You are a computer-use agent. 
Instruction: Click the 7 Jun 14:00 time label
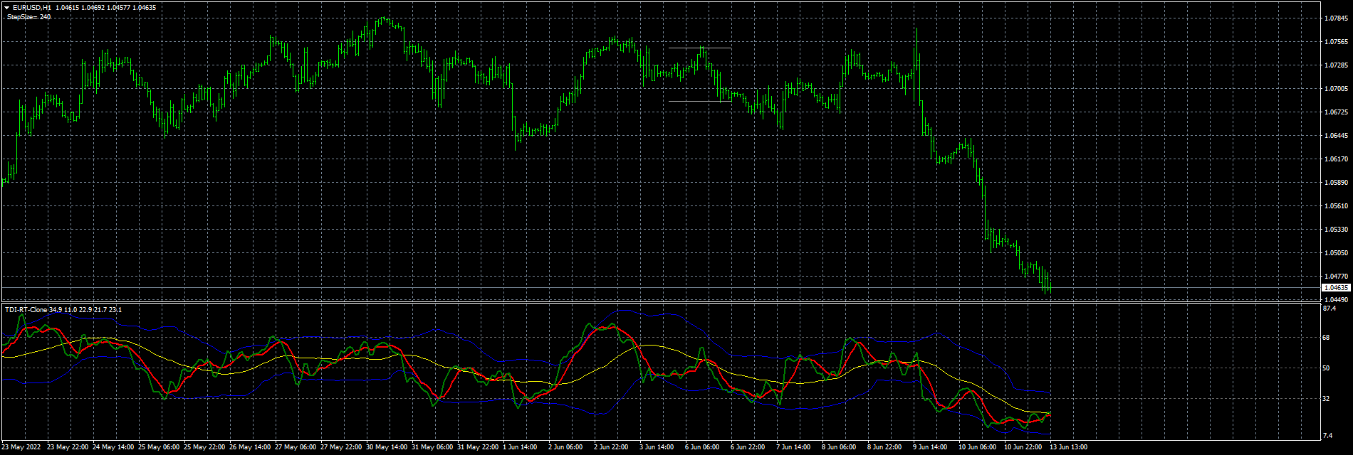coord(793,447)
